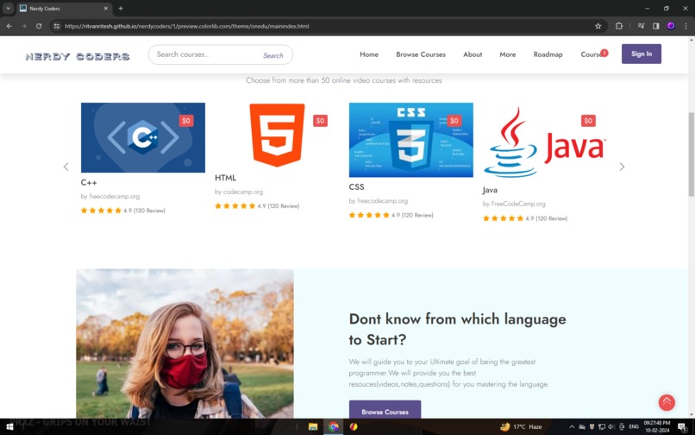The width and height of the screenshot is (695, 435).
Task: Open the Windows Start menu
Action: click(9, 427)
